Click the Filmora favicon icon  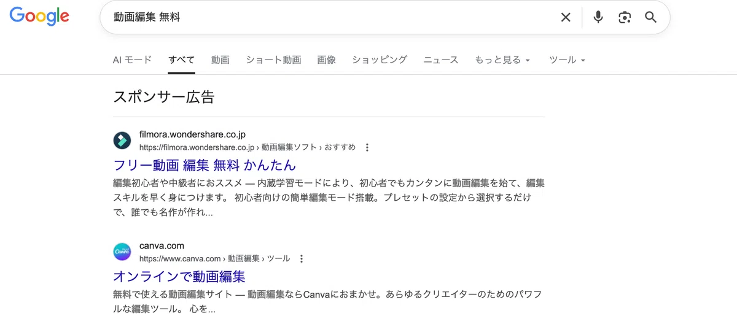pyautogui.click(x=122, y=141)
